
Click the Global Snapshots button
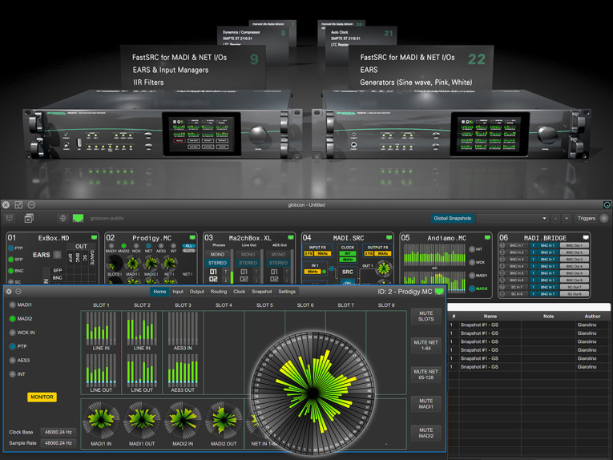(454, 218)
